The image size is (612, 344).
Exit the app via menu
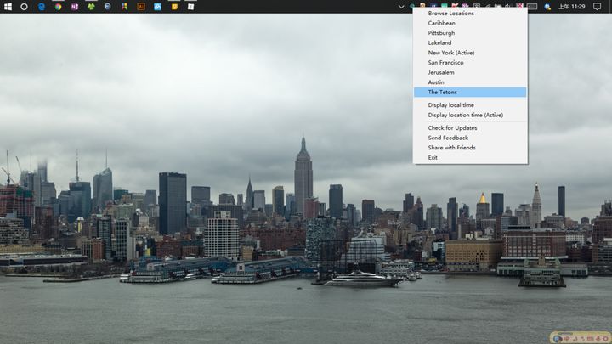pos(433,157)
